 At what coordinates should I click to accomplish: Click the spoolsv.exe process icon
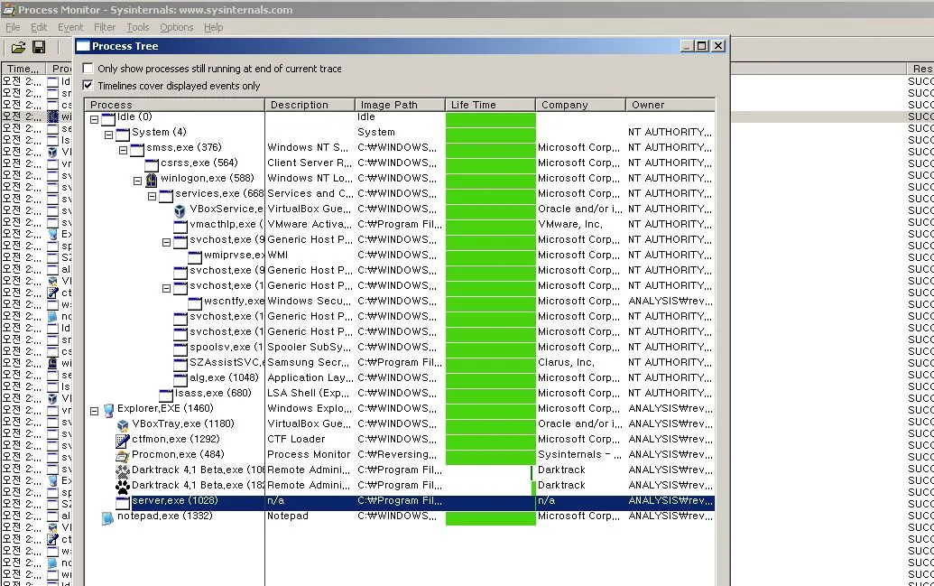(180, 349)
